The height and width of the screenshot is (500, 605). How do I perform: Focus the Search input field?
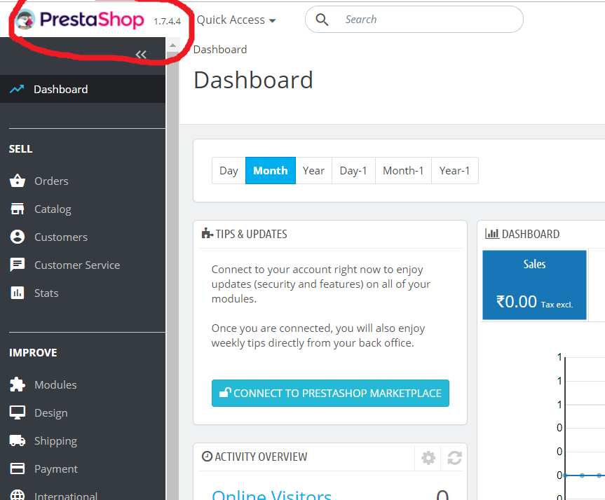click(x=414, y=20)
